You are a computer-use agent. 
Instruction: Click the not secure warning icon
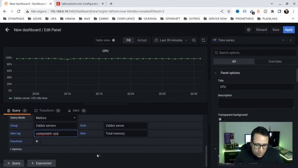[x=27, y=11]
